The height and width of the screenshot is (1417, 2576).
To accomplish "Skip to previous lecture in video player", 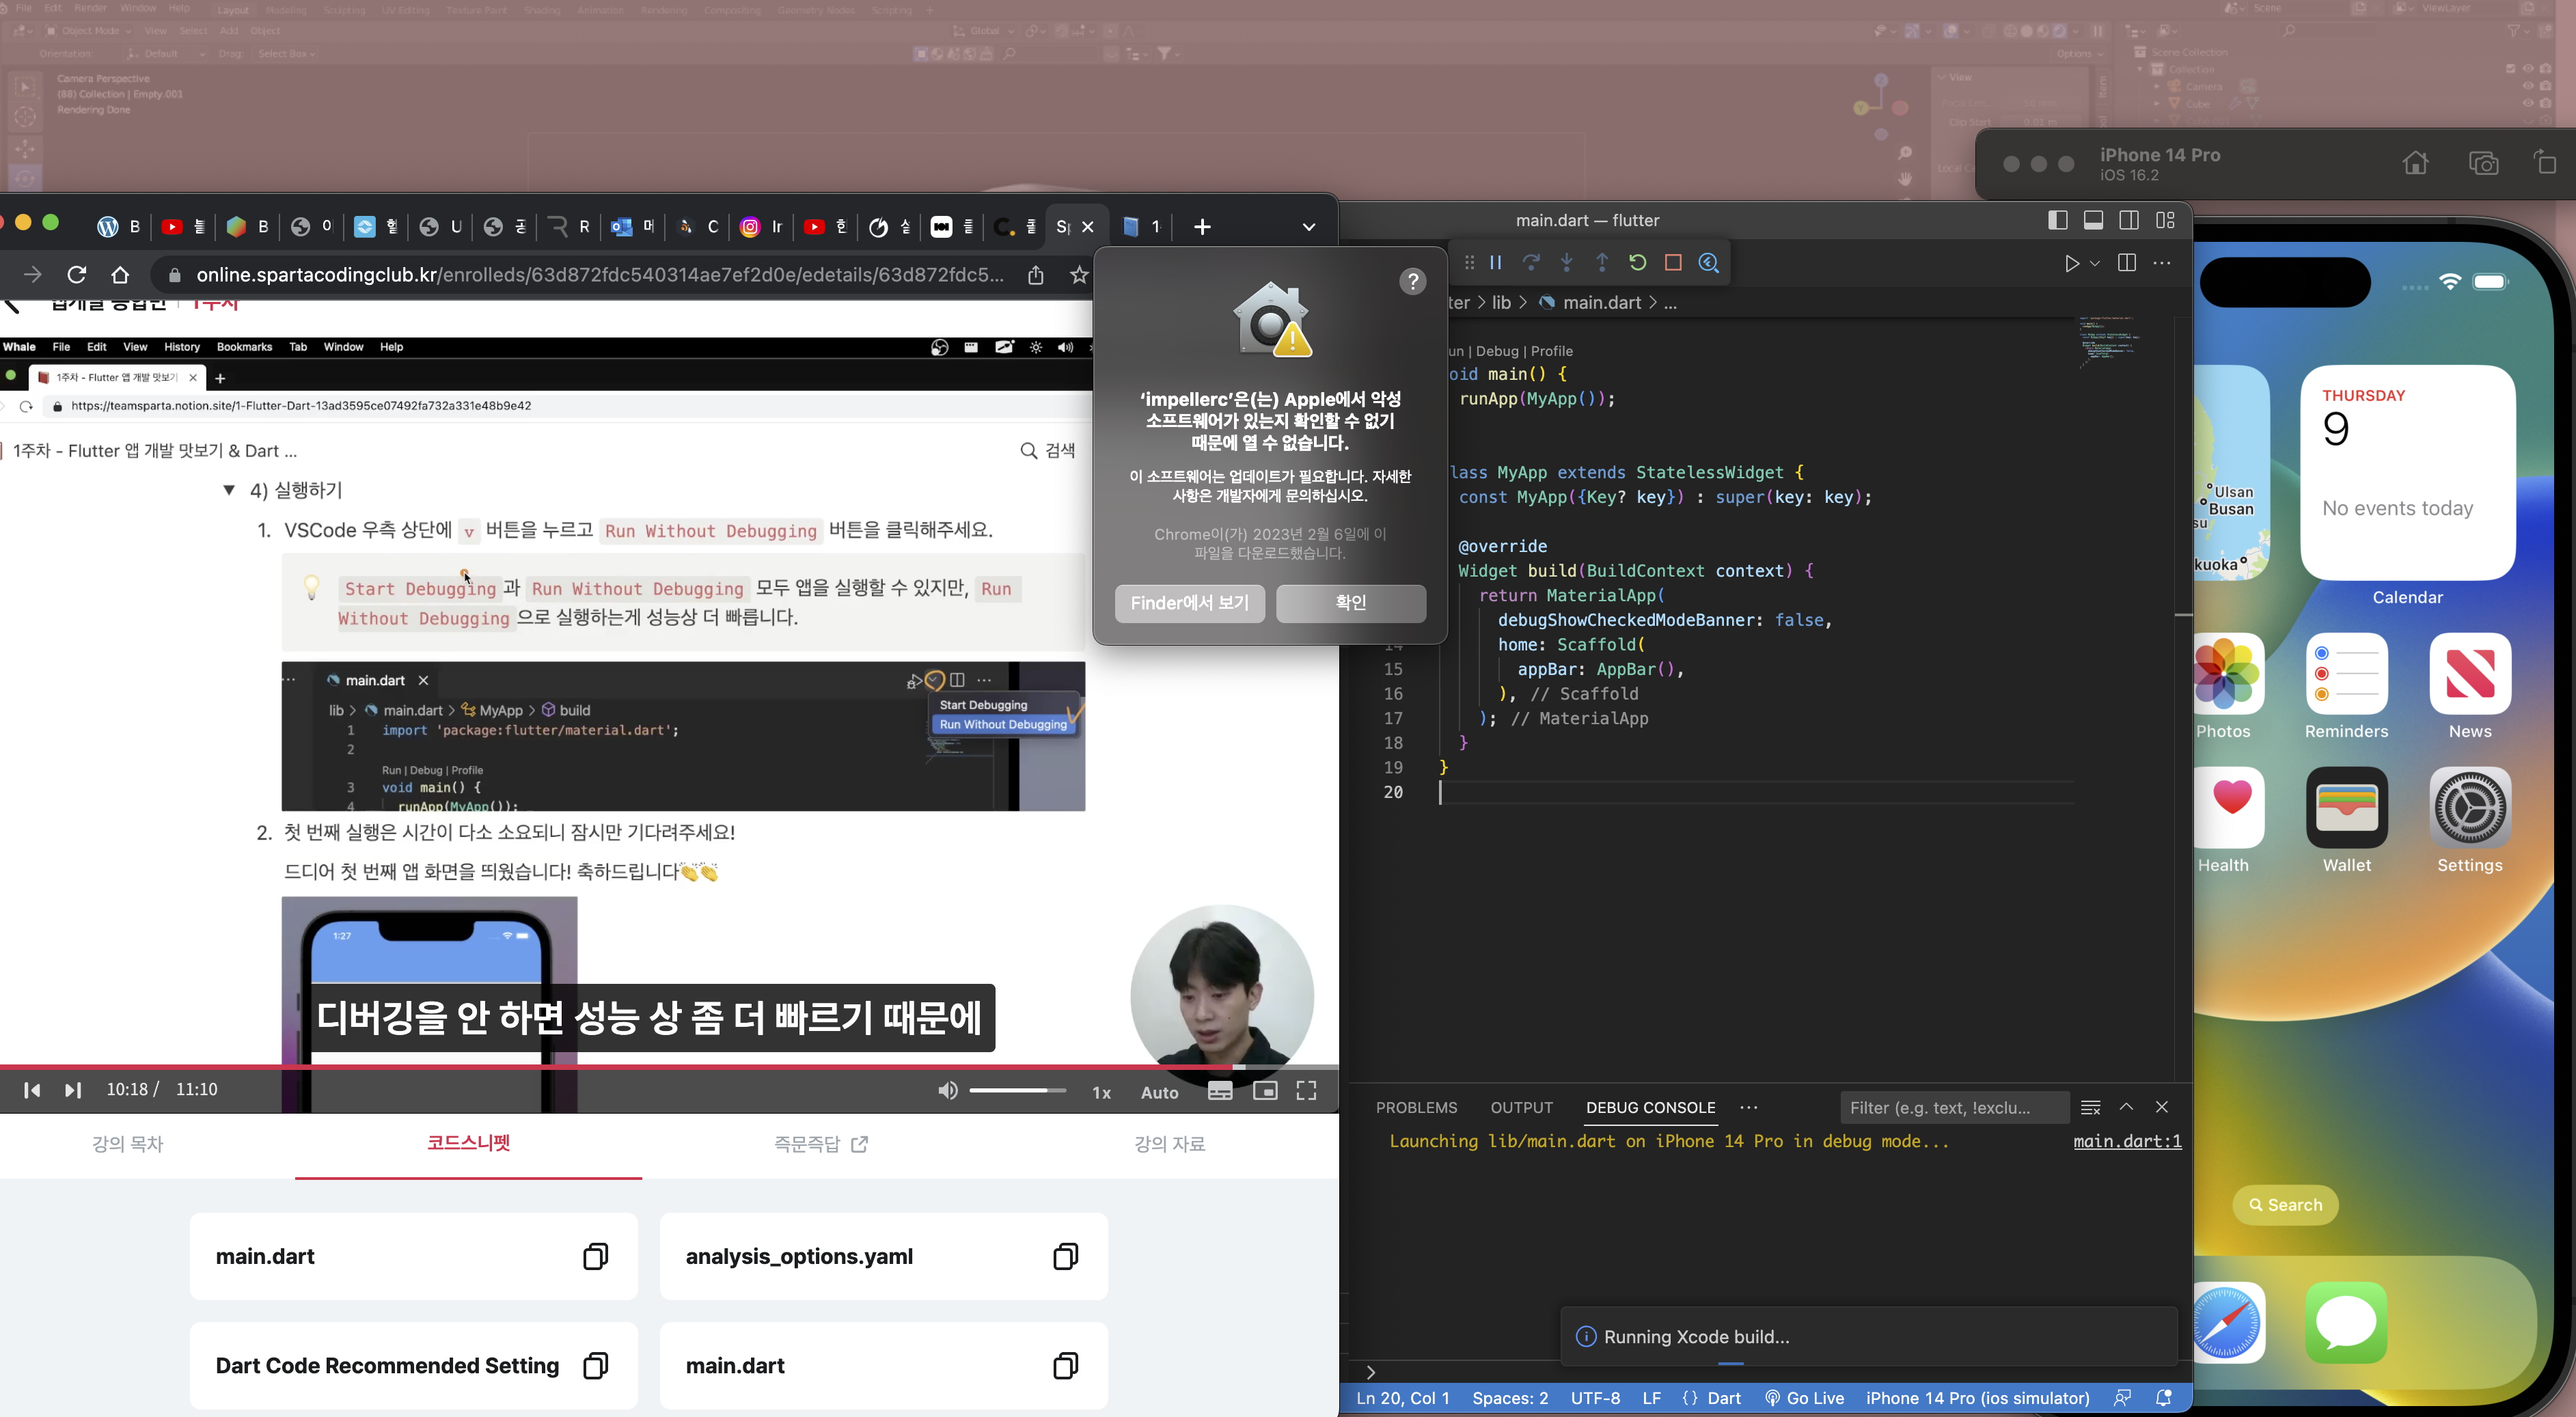I will (x=32, y=1090).
